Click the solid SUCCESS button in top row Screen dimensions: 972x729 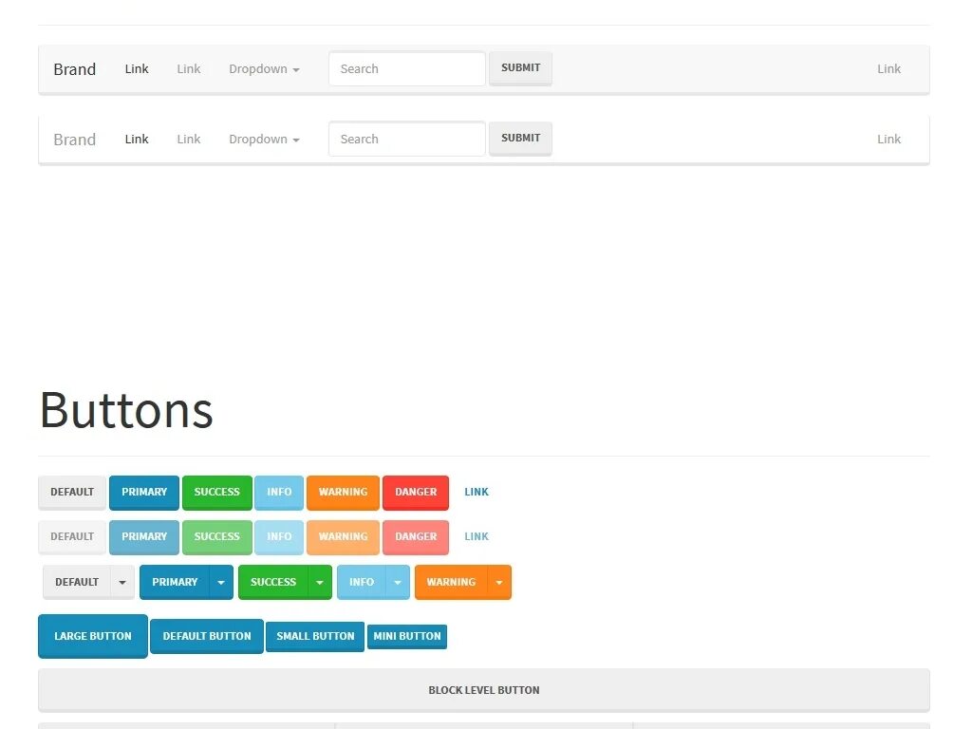[217, 493]
